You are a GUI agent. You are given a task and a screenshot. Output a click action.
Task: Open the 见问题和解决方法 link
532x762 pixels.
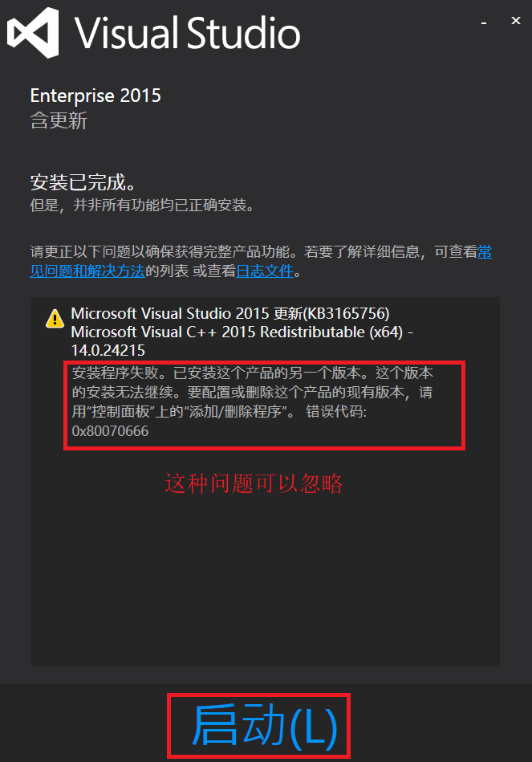[x=87, y=271]
